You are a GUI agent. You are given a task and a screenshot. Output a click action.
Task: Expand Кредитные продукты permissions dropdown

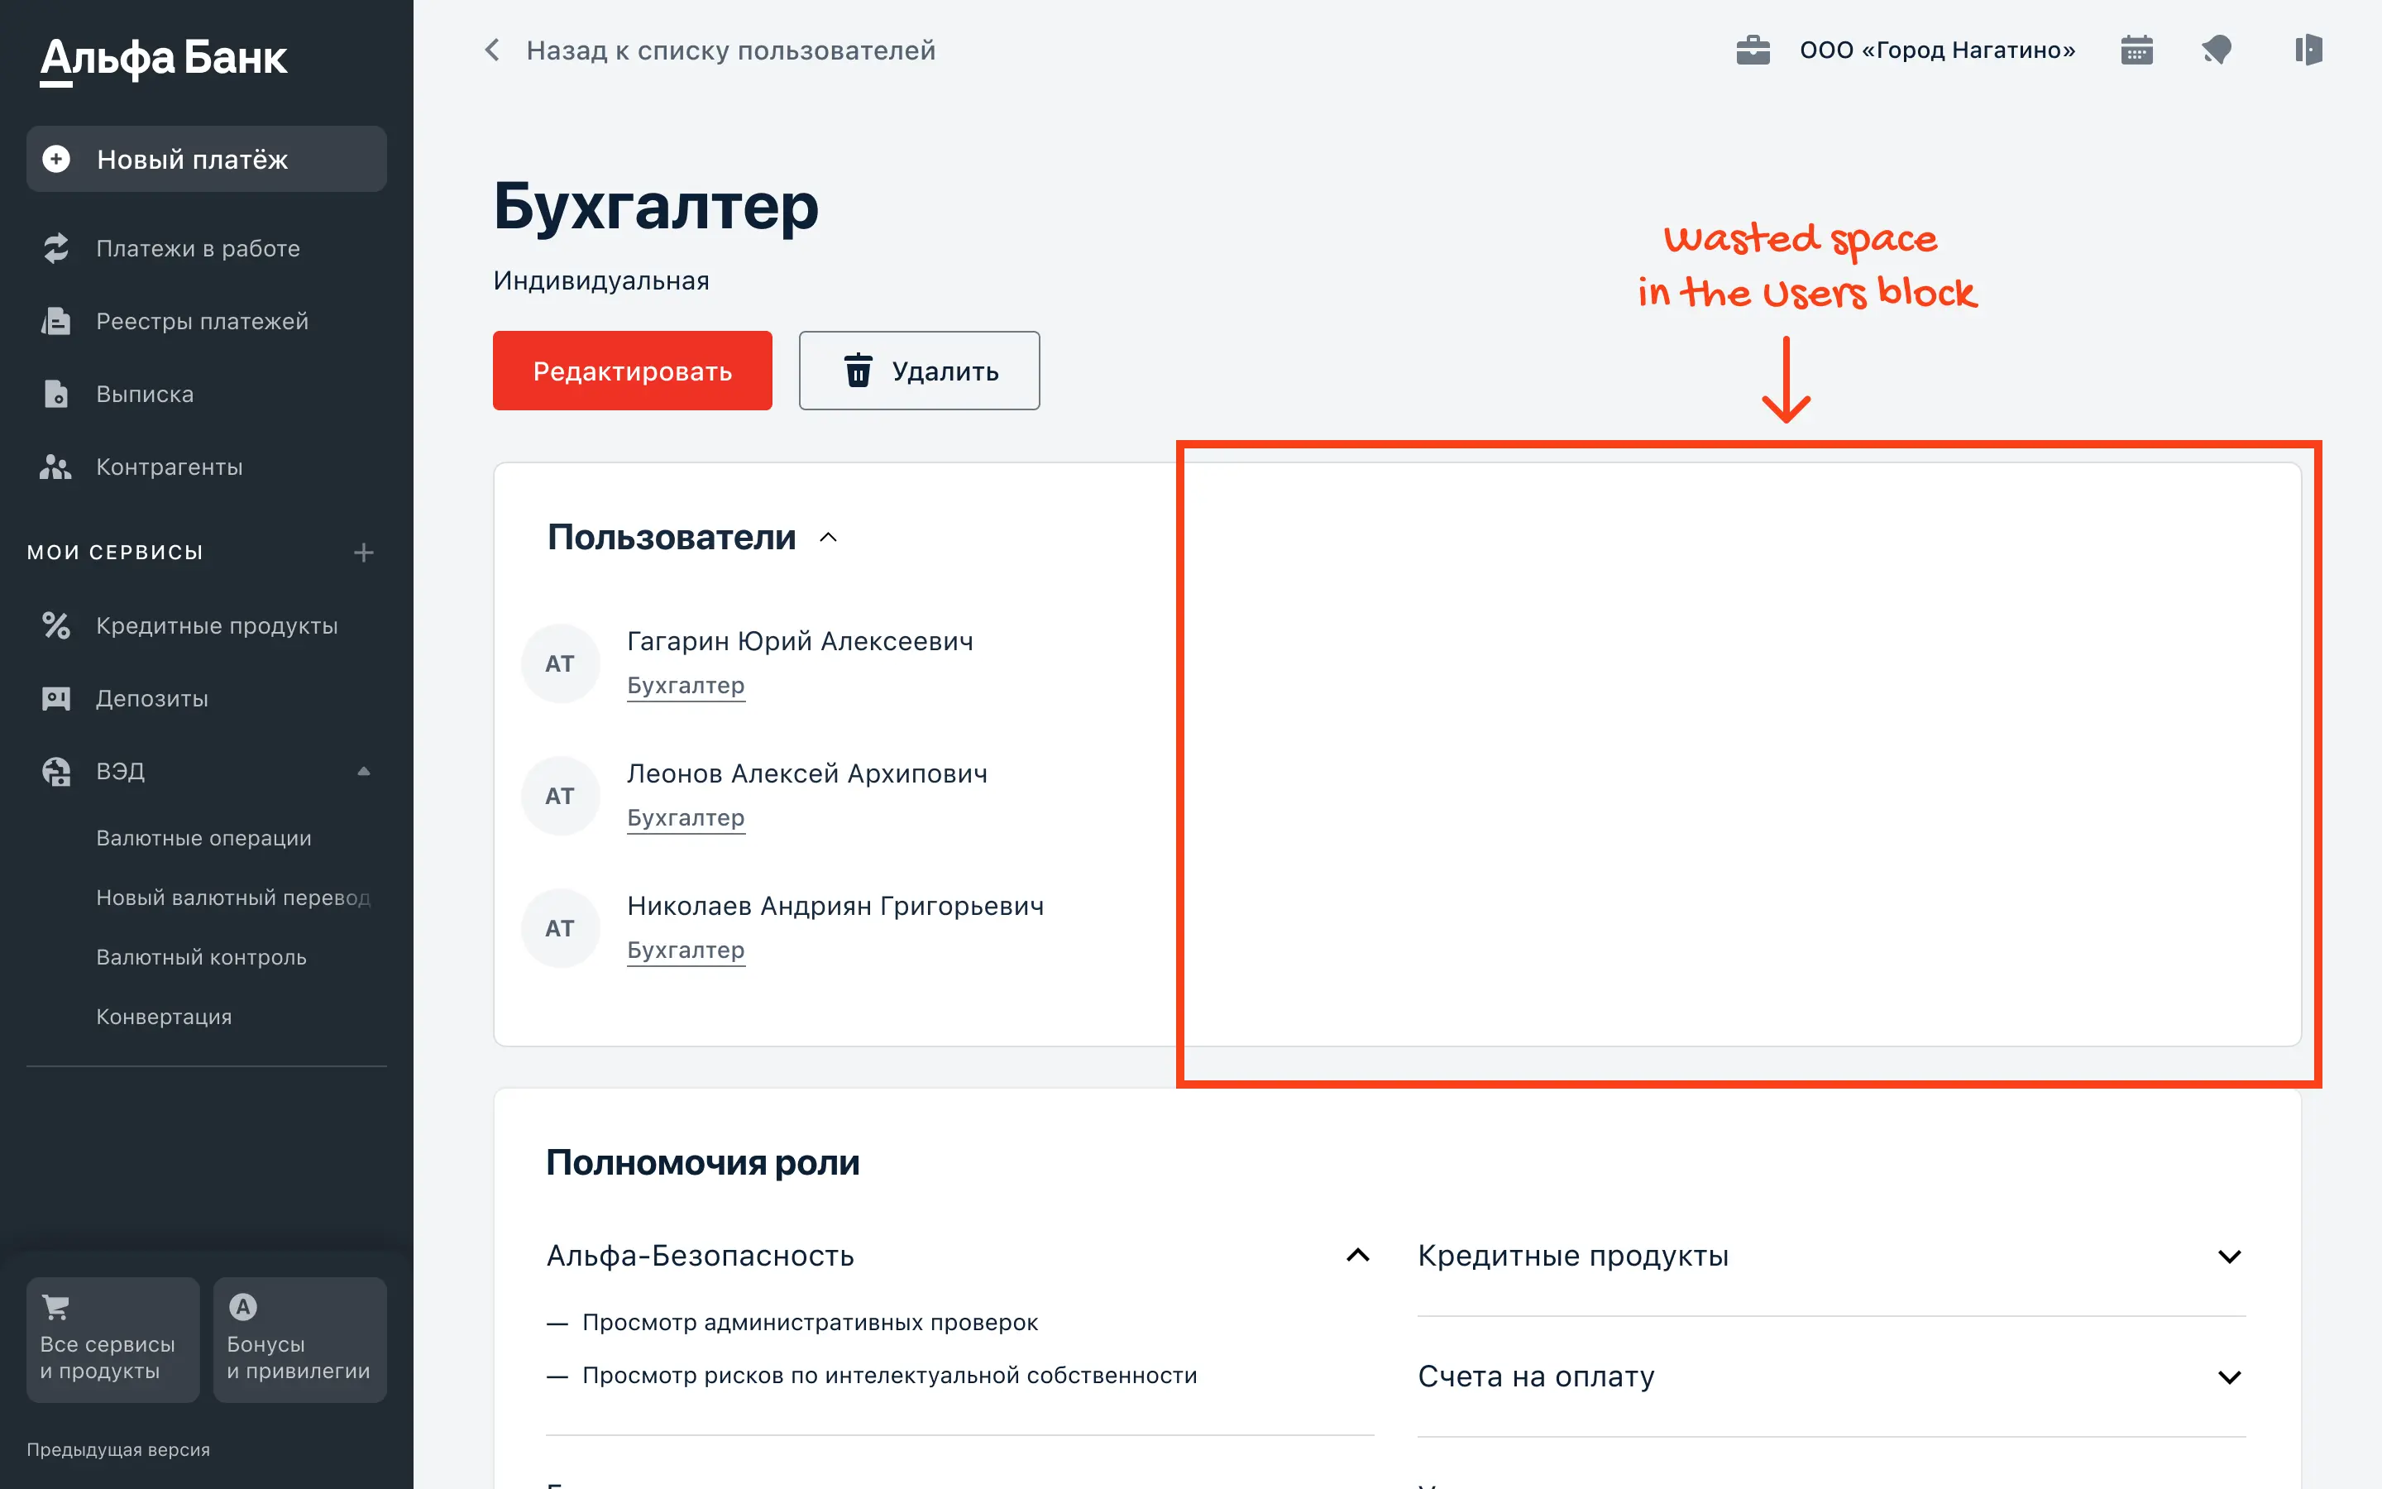tap(2228, 1257)
